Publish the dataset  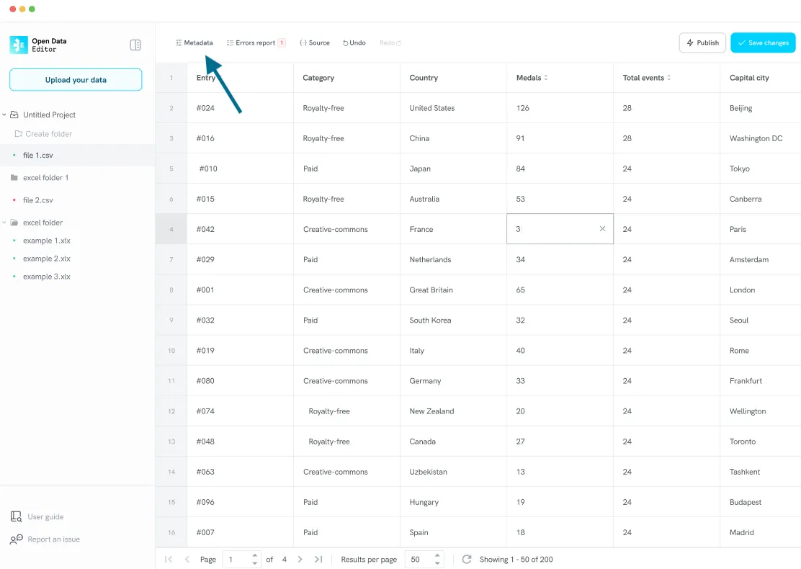click(x=702, y=42)
